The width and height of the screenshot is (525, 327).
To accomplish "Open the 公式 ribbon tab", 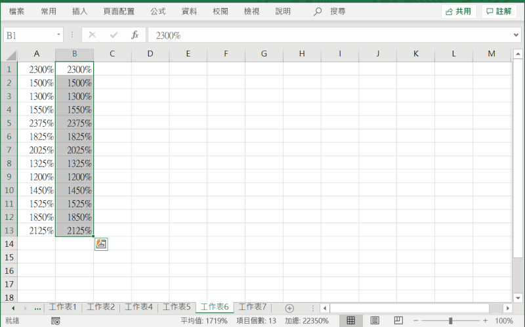I will [x=157, y=11].
